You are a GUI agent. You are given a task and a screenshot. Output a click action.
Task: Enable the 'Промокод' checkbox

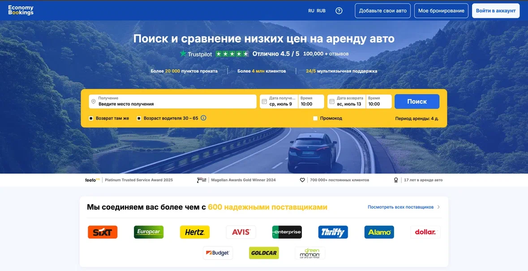tap(315, 118)
